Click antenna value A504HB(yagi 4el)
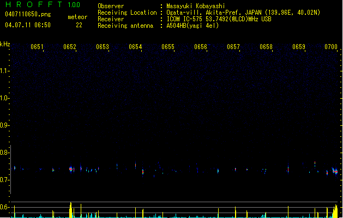This screenshot has height=218, width=343. 192,26
